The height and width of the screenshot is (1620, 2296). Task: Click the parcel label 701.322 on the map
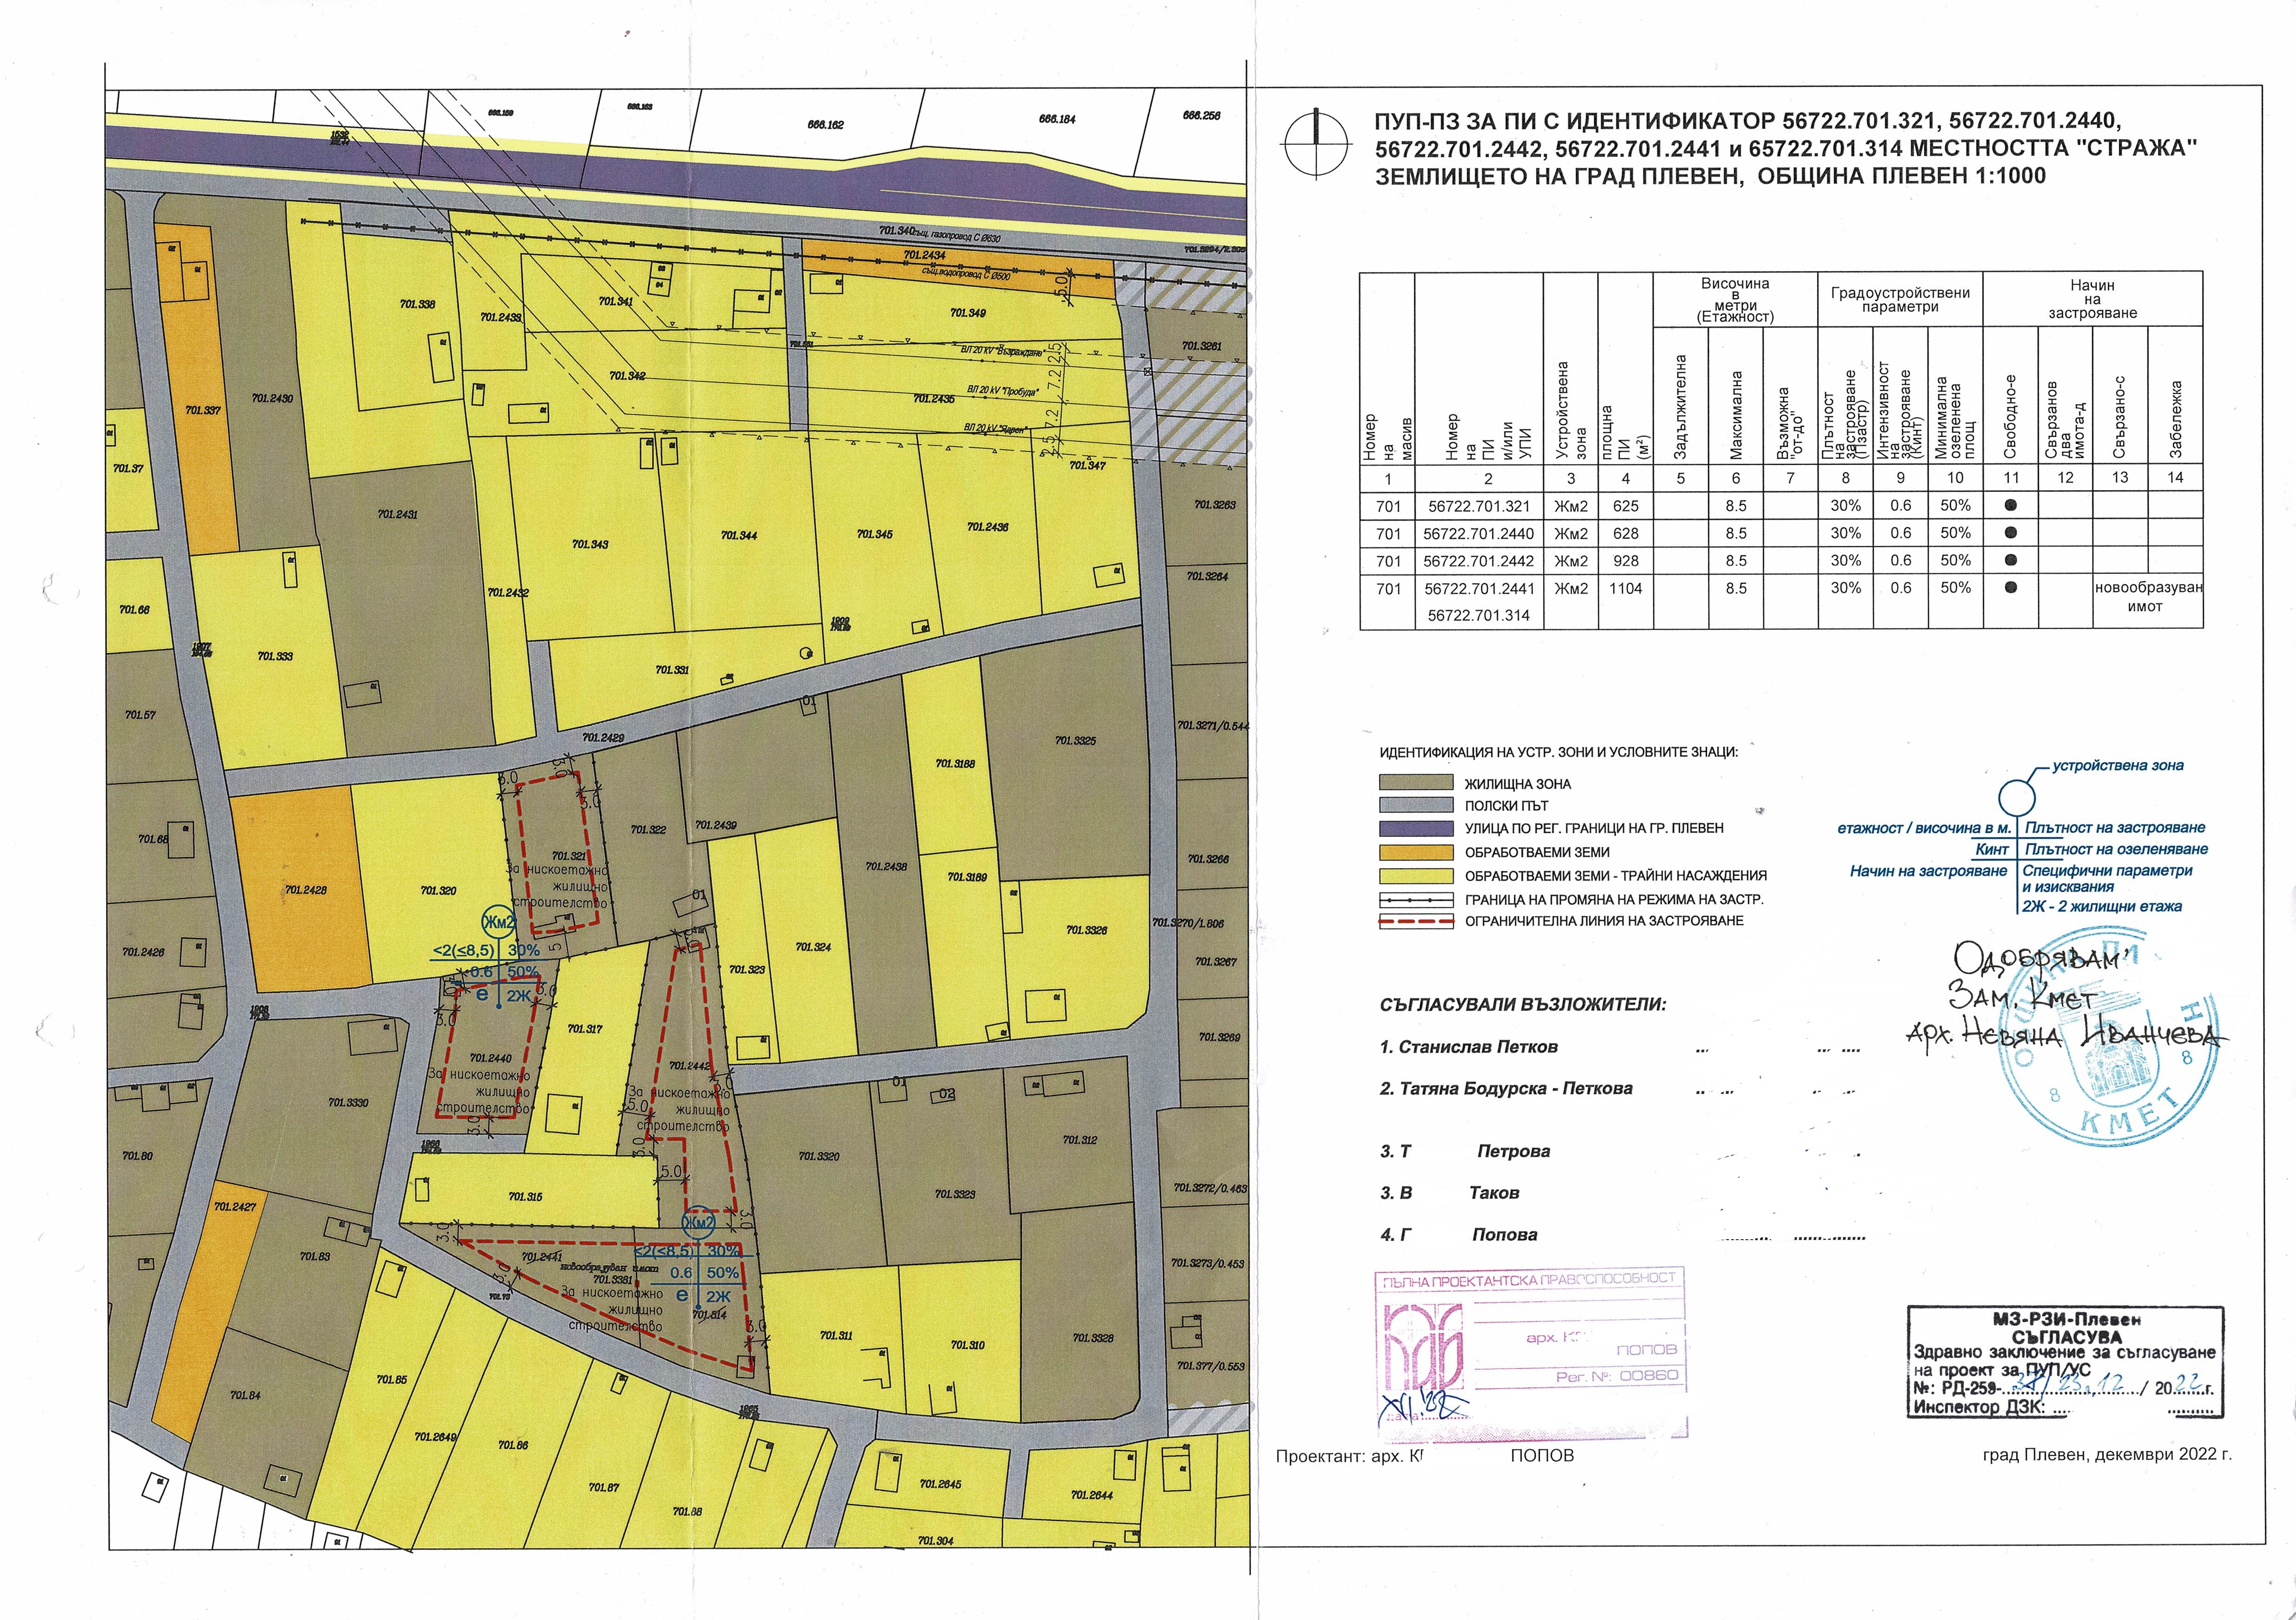click(648, 829)
